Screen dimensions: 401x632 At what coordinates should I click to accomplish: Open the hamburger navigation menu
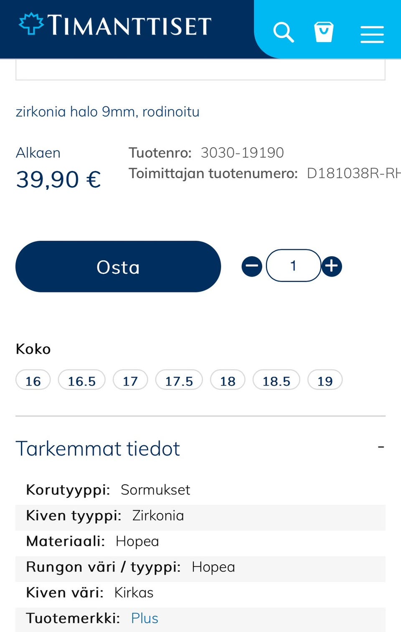[372, 34]
